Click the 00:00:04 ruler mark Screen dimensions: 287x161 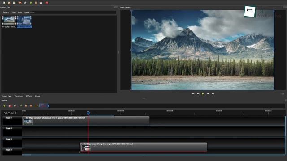coord(121,111)
